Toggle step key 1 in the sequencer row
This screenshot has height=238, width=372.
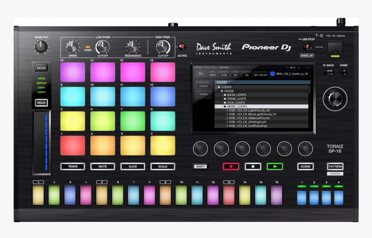[38, 195]
